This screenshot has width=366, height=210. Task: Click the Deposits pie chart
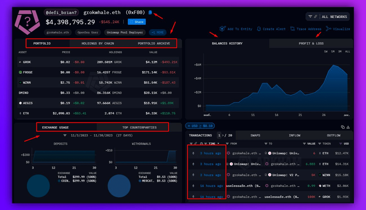[38, 186]
